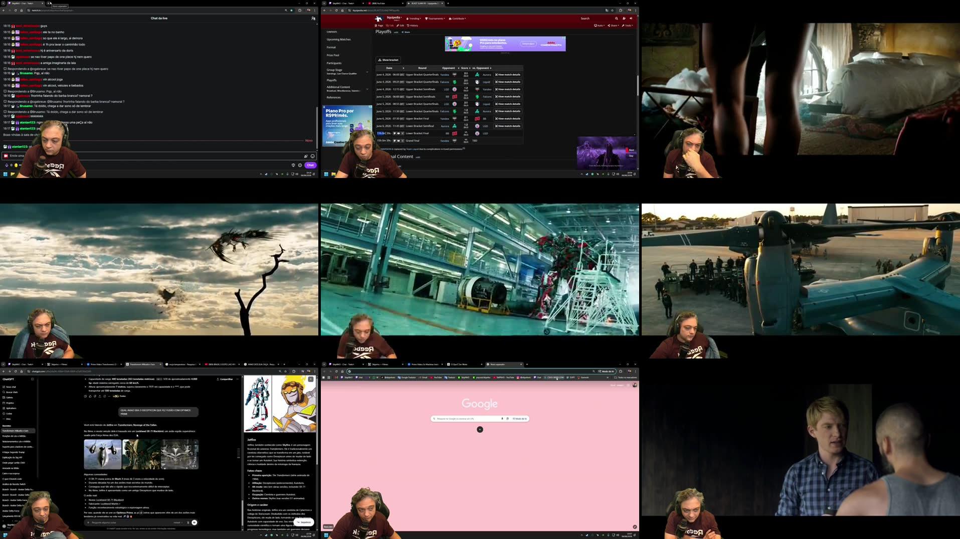Click Novo chat in ChatGPT sidebar

(10, 387)
